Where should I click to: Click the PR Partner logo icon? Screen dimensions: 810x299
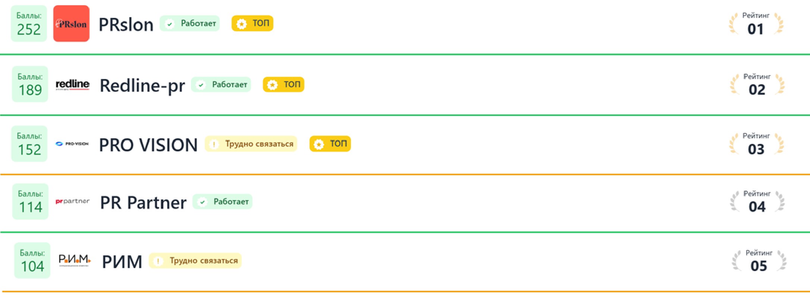coord(72,201)
